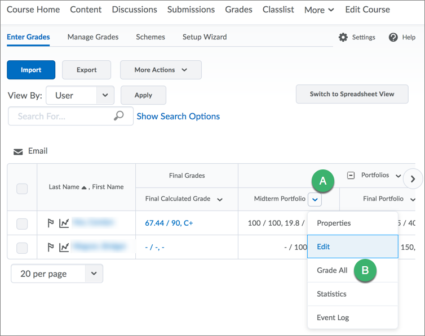Open Help via question mark icon

(x=393, y=37)
